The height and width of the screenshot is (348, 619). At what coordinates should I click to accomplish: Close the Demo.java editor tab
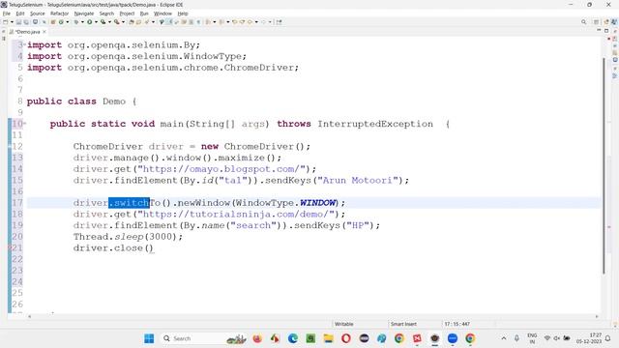click(x=44, y=32)
